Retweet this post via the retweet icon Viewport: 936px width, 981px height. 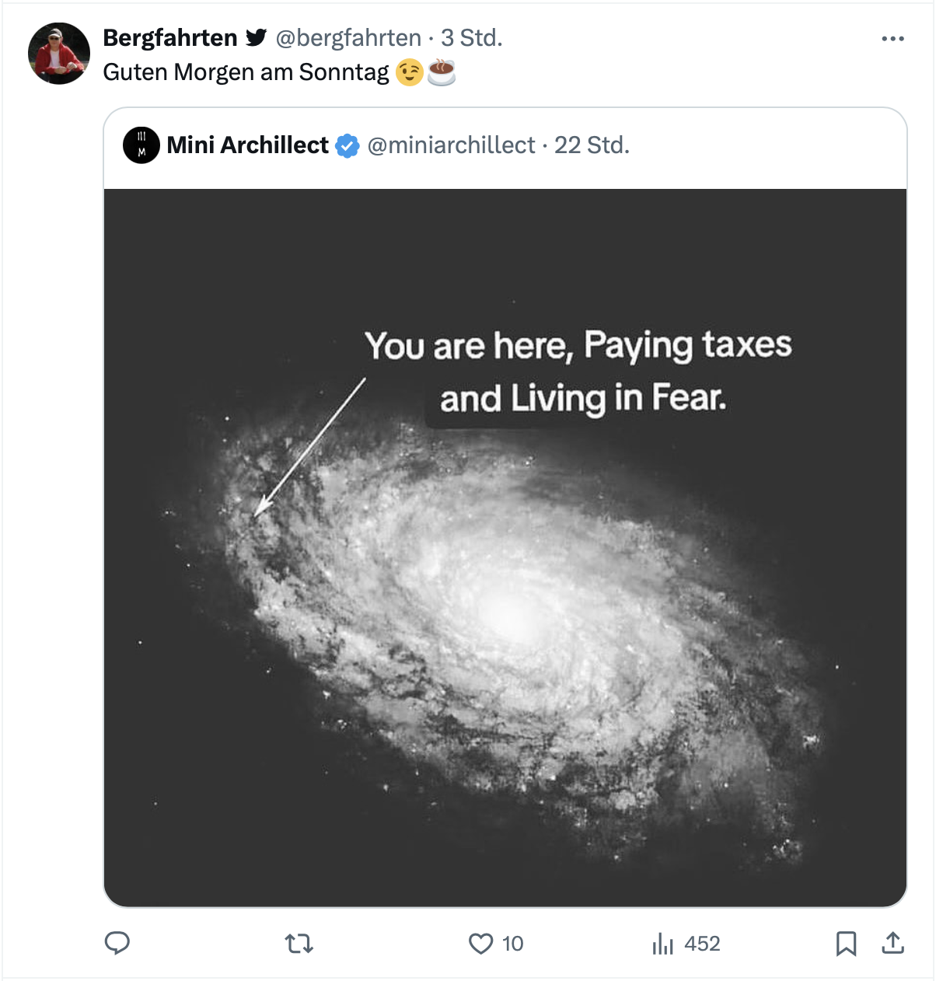(x=299, y=944)
